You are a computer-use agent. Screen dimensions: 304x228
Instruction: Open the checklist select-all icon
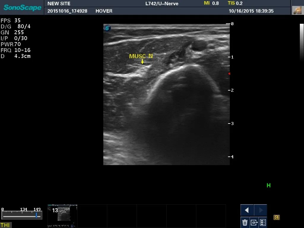click(x=263, y=222)
